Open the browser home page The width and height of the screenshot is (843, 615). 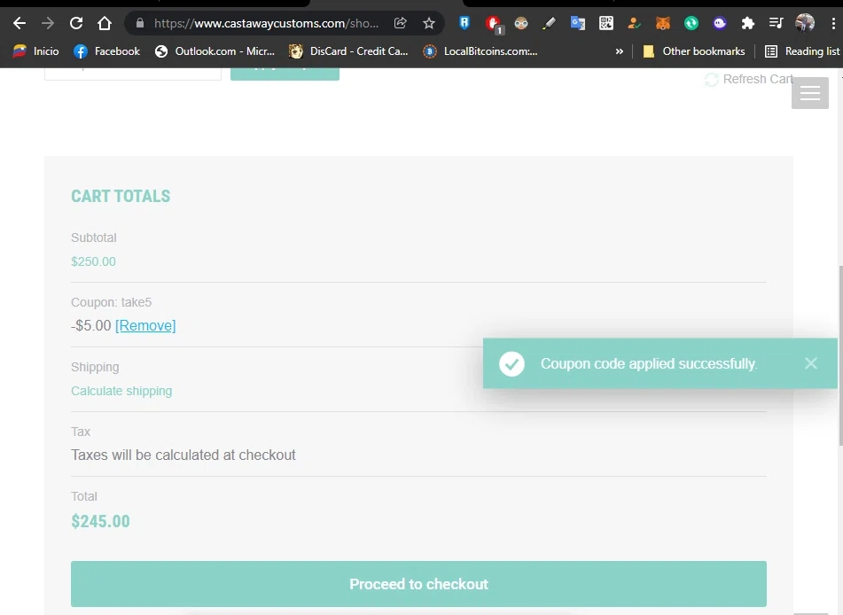click(x=105, y=23)
